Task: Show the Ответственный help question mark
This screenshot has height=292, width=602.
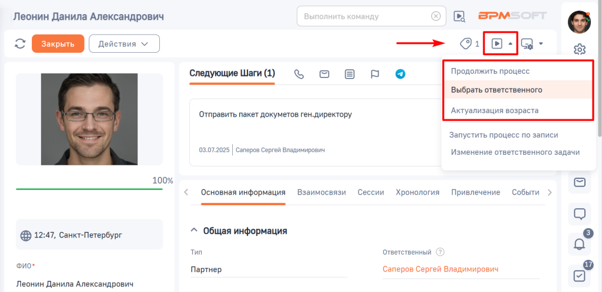Action: (440, 252)
